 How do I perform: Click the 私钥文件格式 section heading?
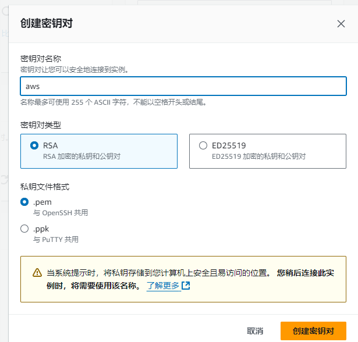pyautogui.click(x=45, y=187)
